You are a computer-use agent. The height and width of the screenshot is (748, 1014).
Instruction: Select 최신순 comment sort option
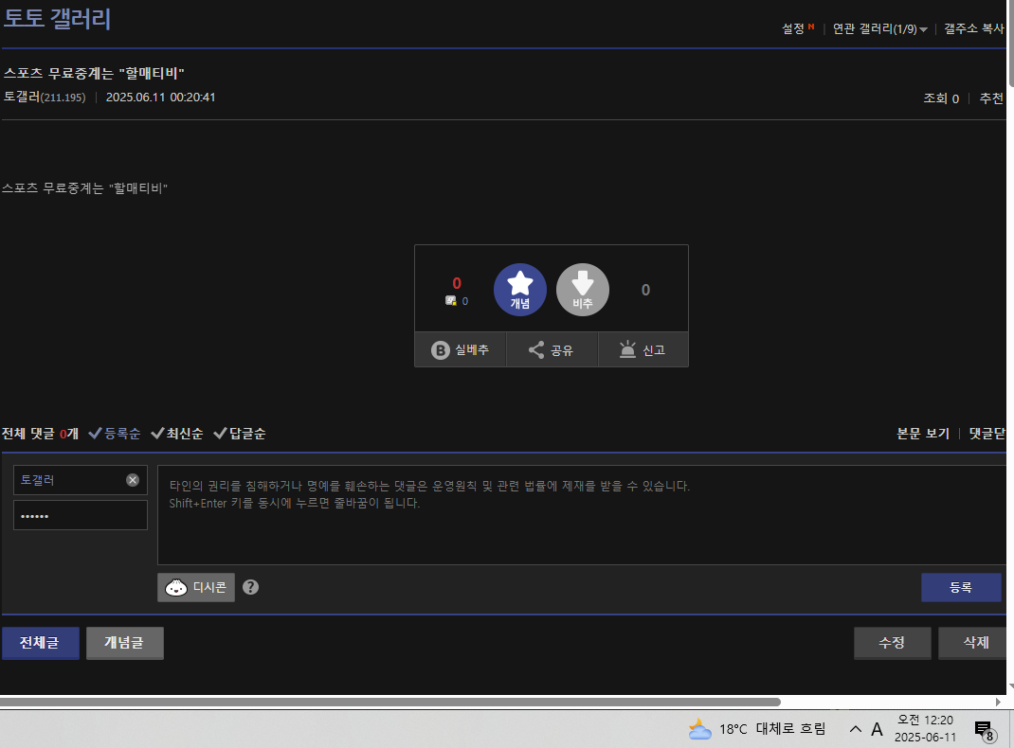tap(176, 434)
